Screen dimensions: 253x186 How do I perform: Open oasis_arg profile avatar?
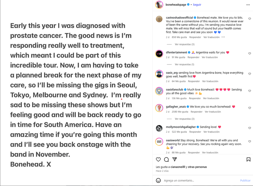coord(159,74)
